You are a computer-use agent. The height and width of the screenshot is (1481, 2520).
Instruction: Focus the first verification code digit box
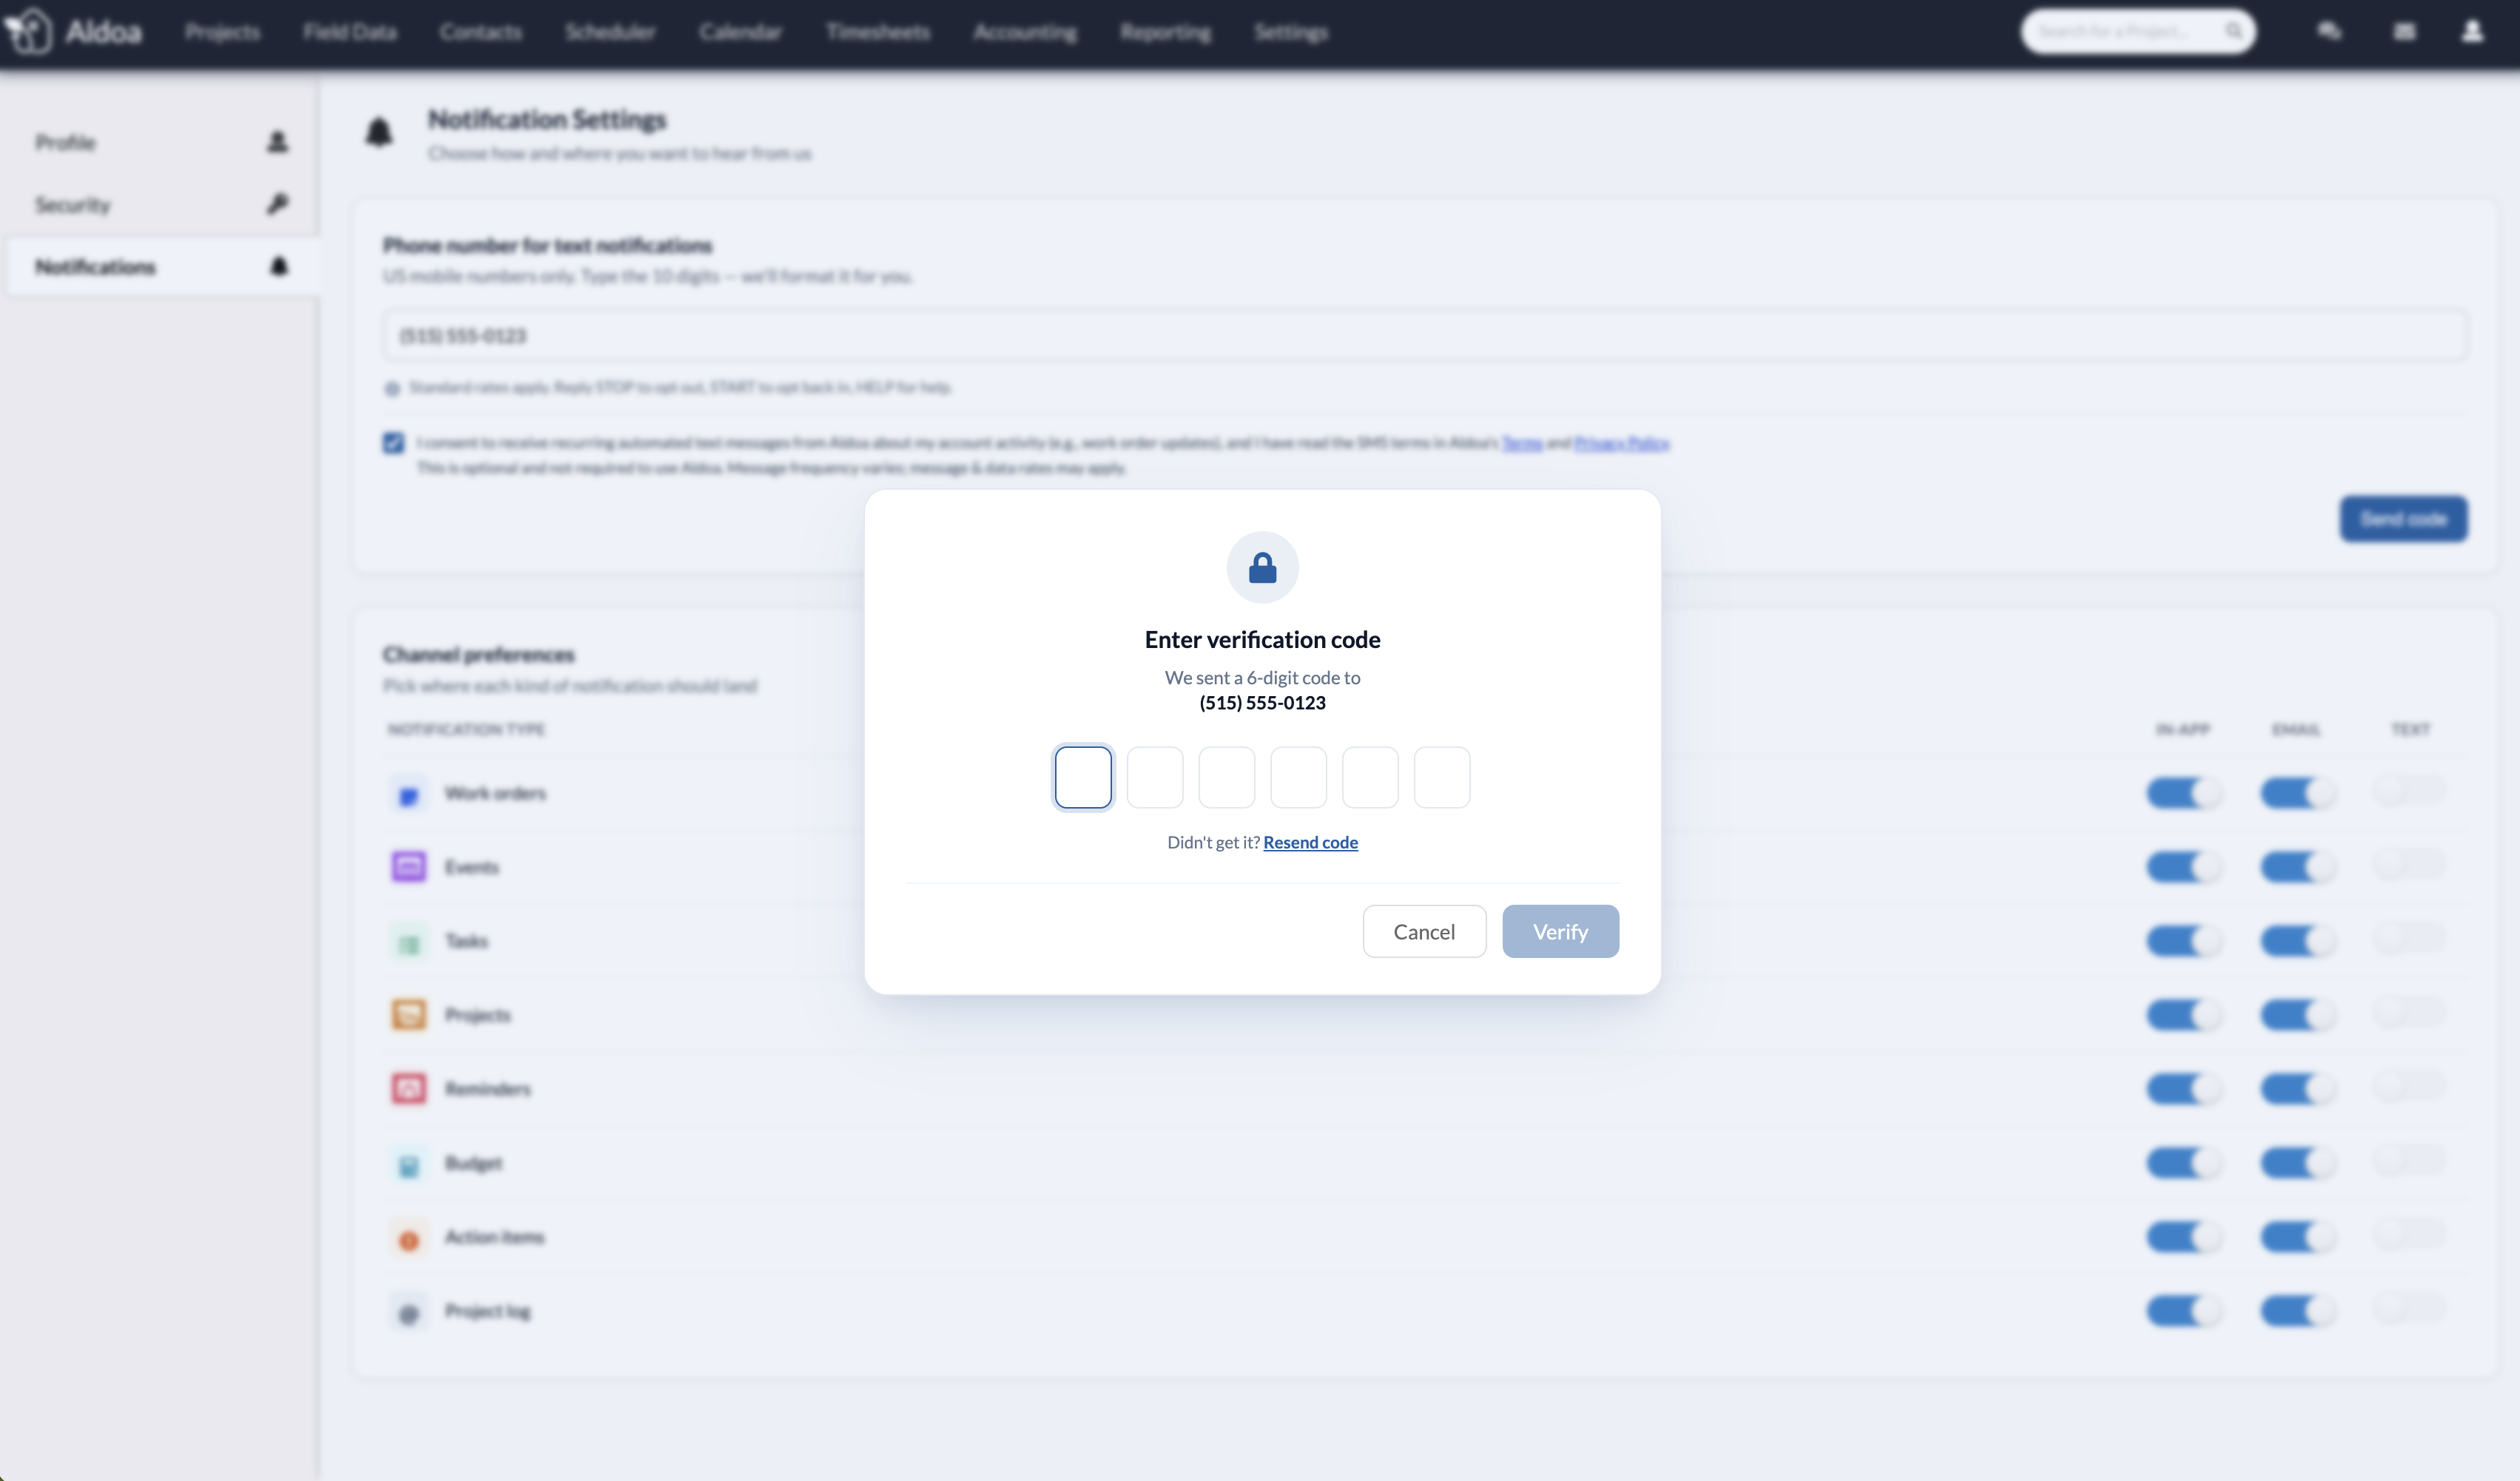(1083, 777)
